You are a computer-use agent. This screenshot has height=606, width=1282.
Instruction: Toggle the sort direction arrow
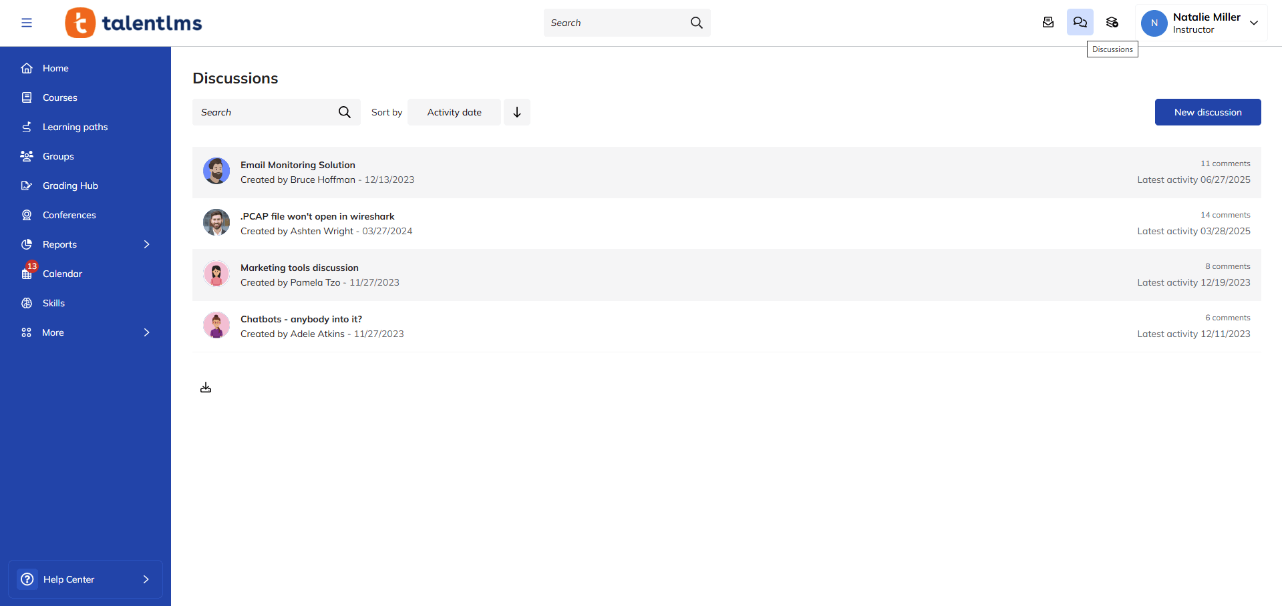coord(516,111)
